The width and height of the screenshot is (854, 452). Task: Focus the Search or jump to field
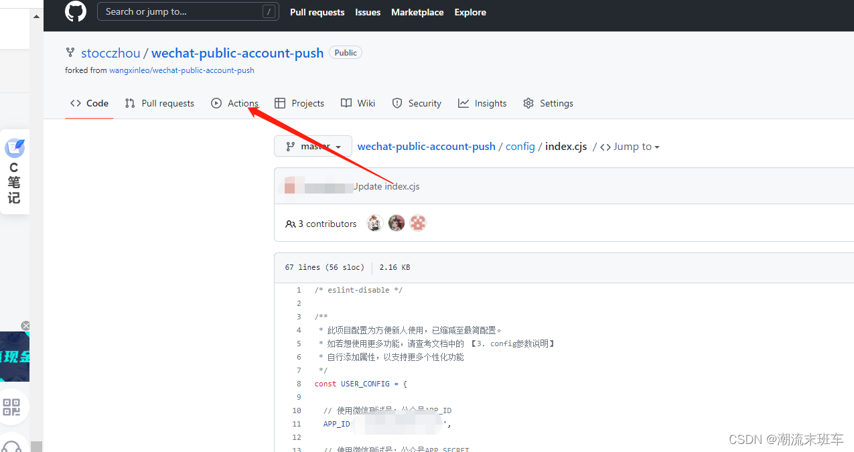pos(188,11)
